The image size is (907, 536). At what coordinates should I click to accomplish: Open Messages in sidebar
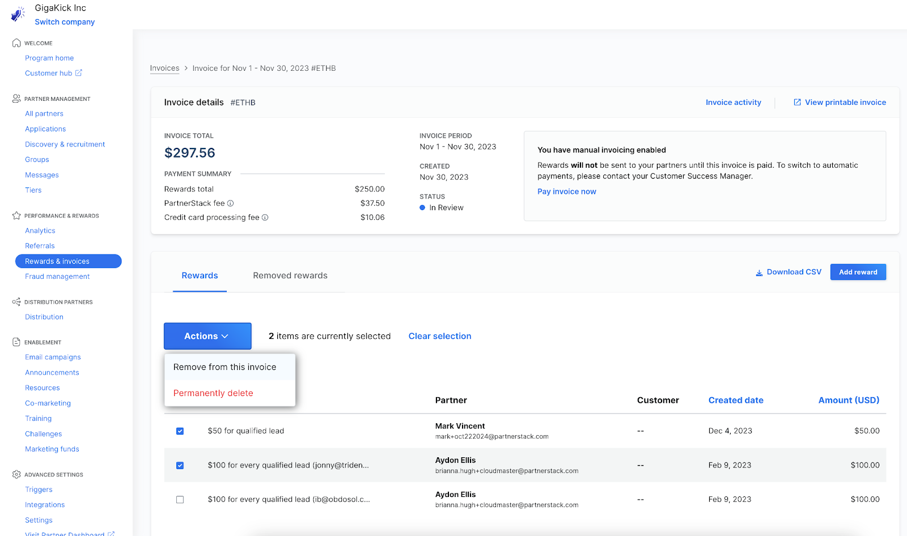42,175
